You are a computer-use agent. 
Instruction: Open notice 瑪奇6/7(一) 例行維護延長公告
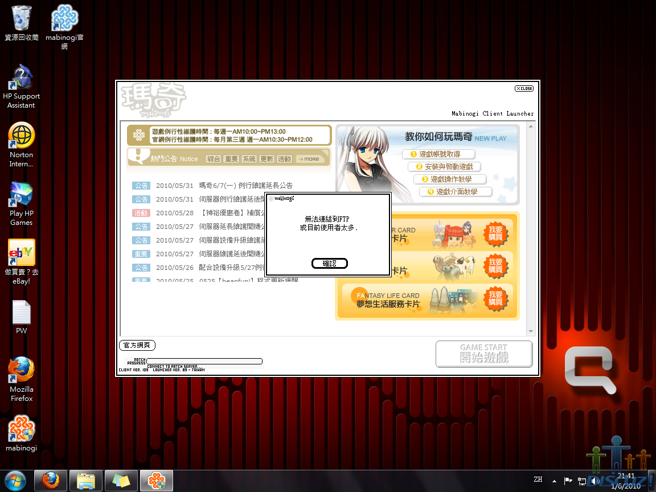(x=245, y=185)
